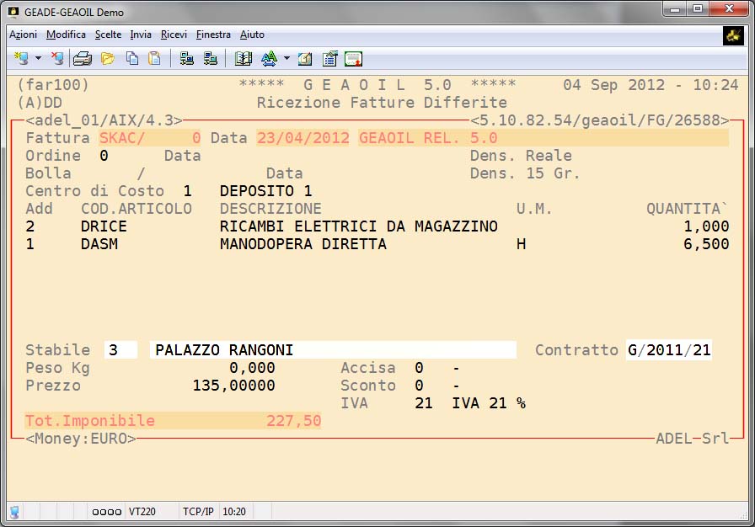Click the font size AA icon
This screenshot has width=755, height=527.
[x=269, y=58]
